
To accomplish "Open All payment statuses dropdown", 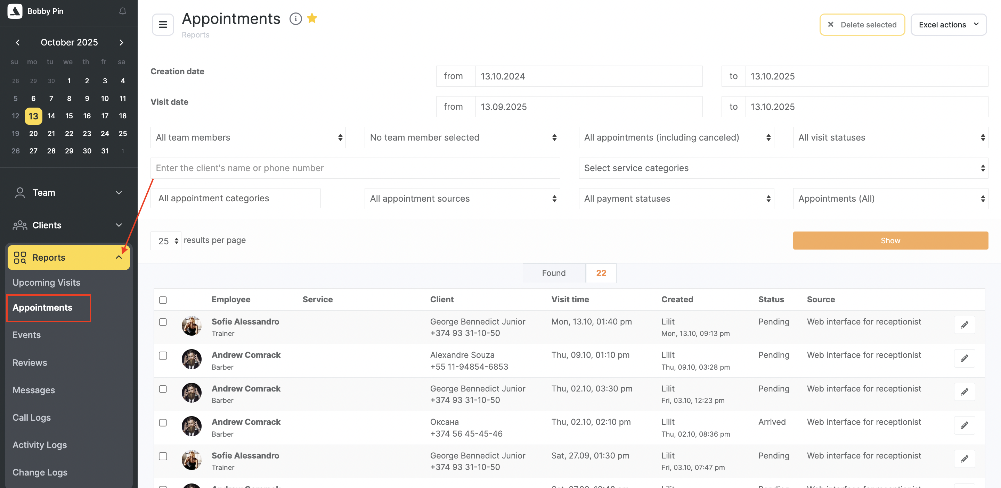I will 676,199.
